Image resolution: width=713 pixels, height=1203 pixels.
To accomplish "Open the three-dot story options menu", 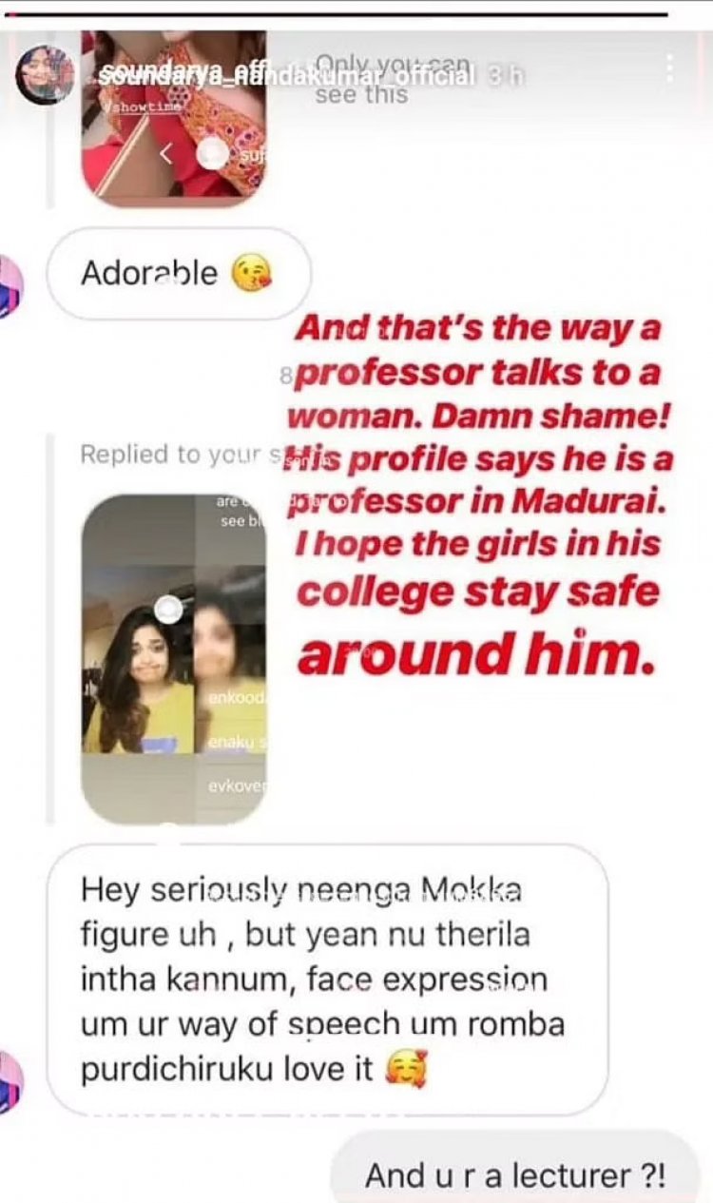I will click(x=670, y=67).
